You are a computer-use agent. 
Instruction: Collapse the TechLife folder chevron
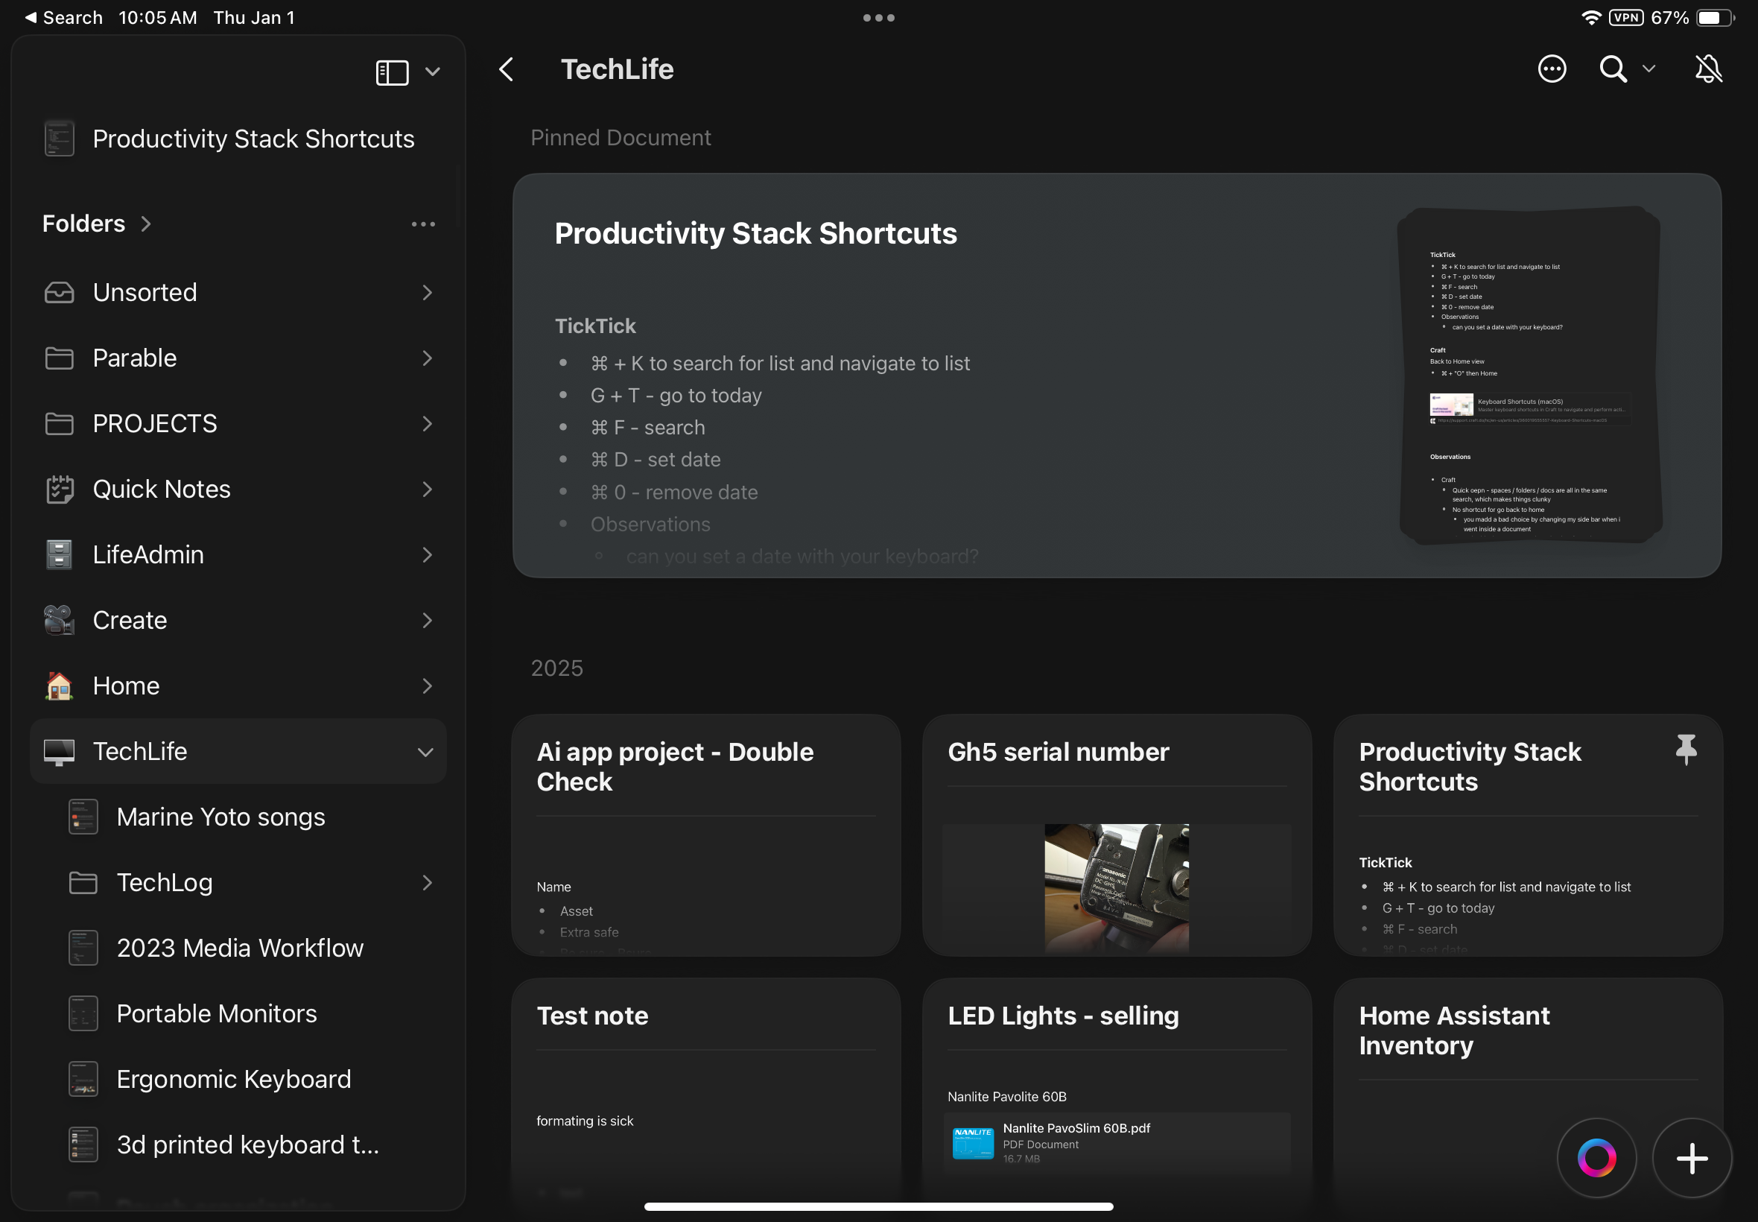click(425, 752)
